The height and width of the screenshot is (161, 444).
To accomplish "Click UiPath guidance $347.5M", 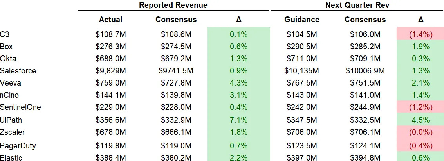I will point(302,120).
